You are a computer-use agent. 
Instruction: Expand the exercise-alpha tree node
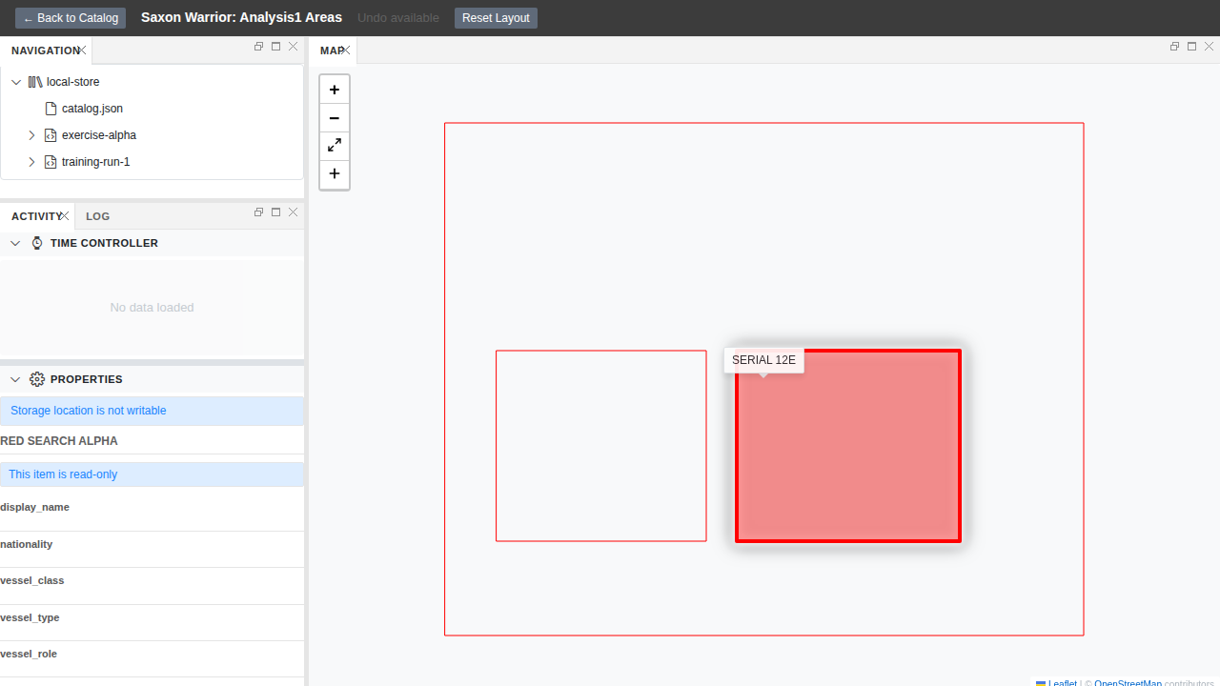pyautogui.click(x=31, y=135)
